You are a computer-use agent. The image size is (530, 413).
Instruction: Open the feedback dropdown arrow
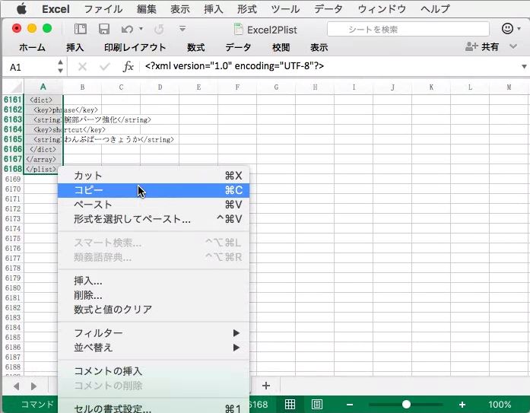coord(519,29)
